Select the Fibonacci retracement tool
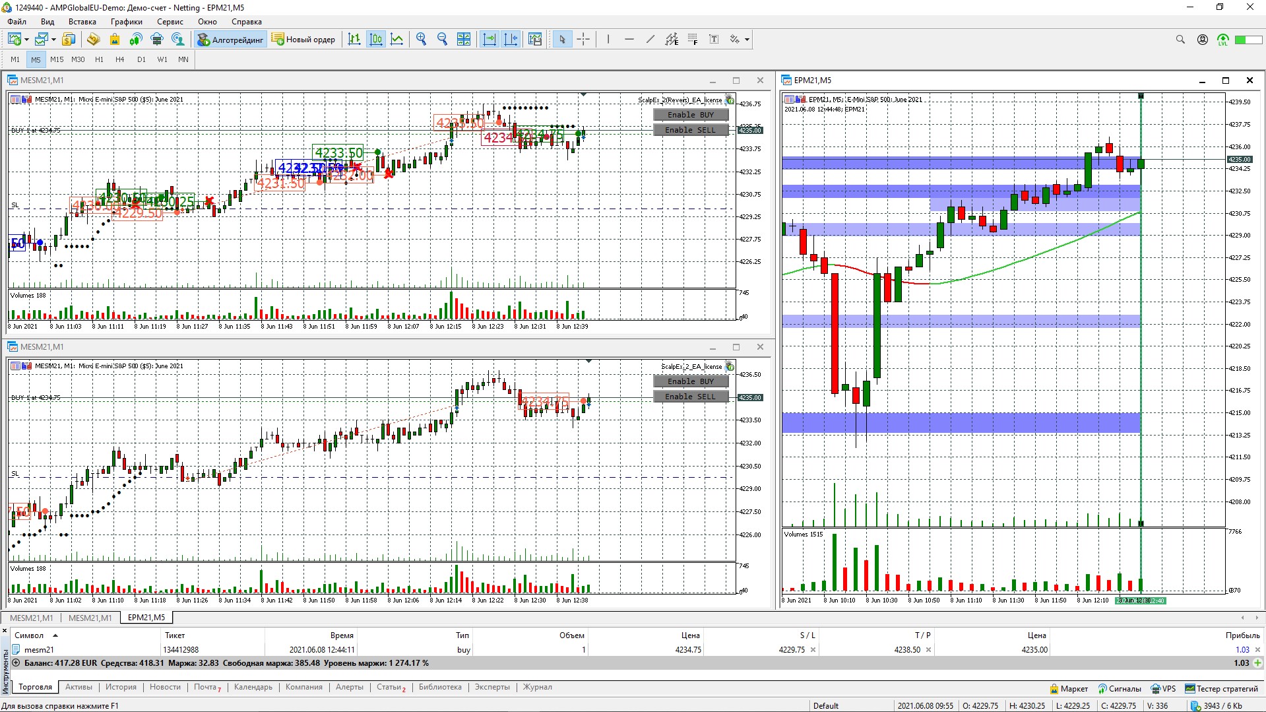The image size is (1266, 712). click(693, 40)
